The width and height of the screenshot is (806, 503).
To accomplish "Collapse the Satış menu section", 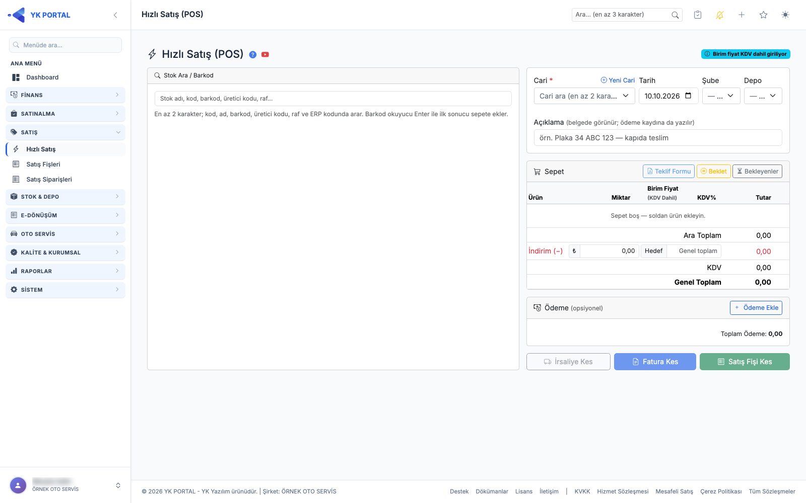I will (65, 132).
